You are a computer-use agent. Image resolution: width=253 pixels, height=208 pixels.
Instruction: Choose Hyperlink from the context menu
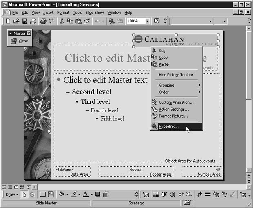point(168,126)
